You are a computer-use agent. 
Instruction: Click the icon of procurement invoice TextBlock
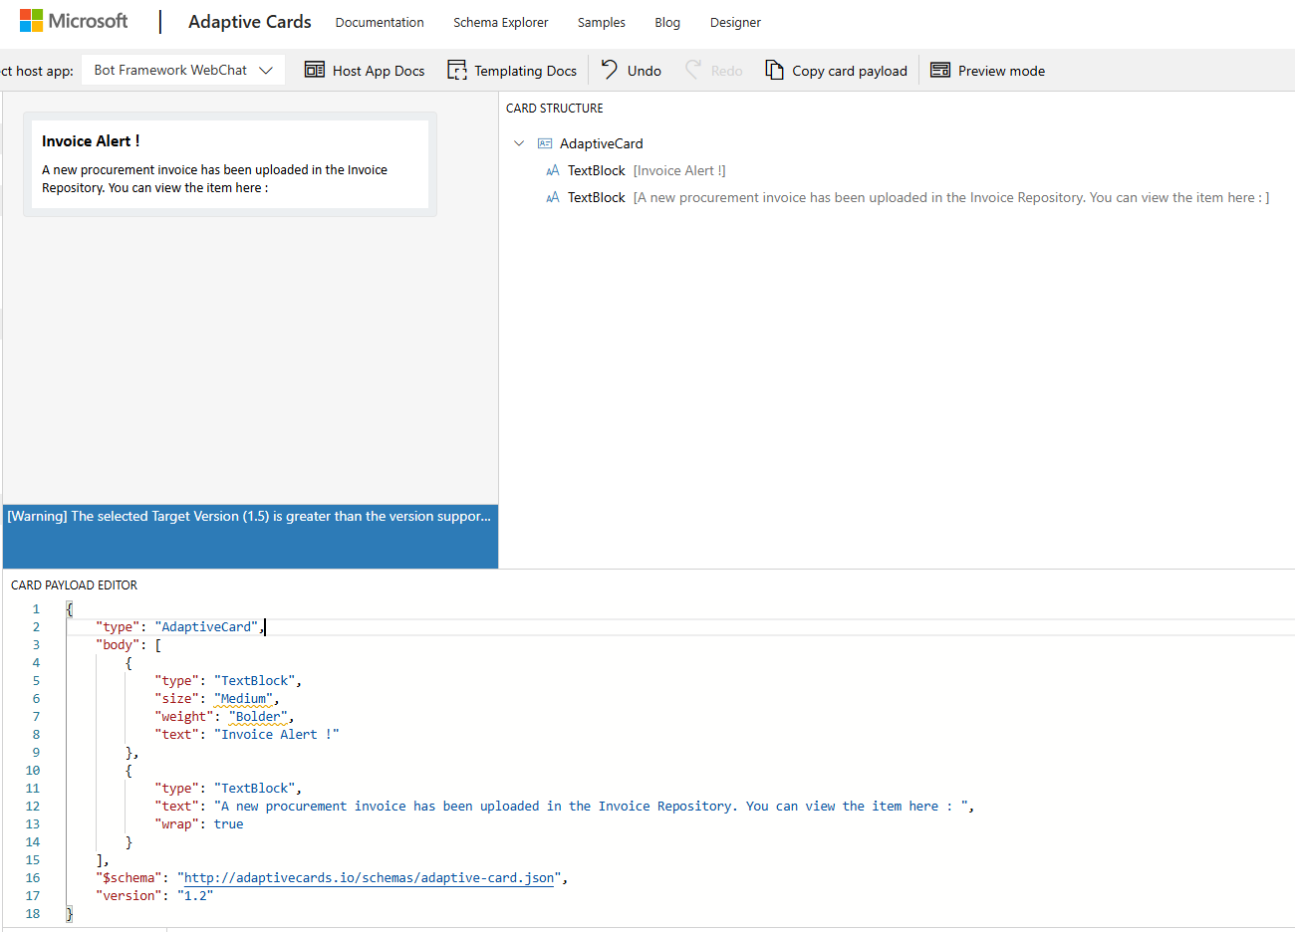point(553,197)
